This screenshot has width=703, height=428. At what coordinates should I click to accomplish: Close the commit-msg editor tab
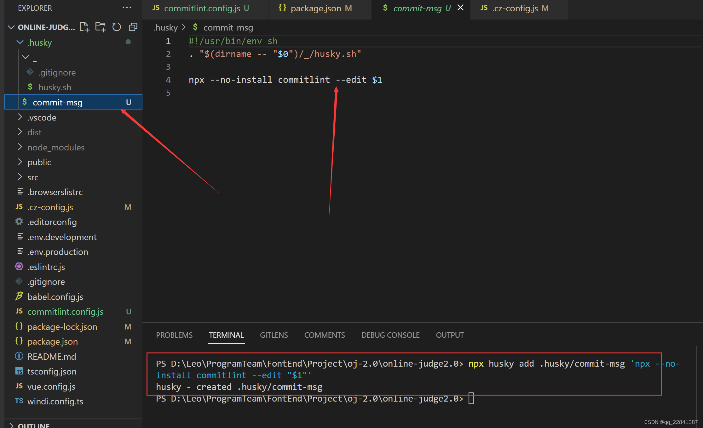tap(460, 8)
